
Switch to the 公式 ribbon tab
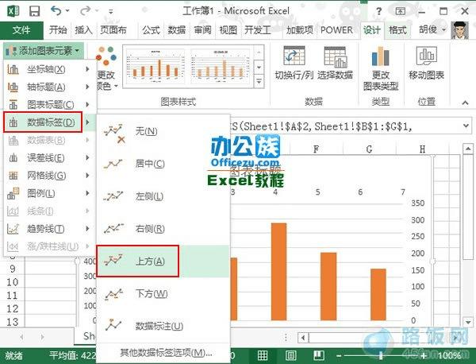(151, 30)
